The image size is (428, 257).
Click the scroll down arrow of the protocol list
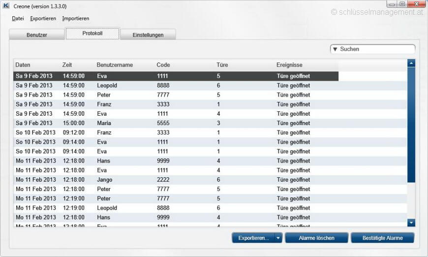(x=411, y=223)
